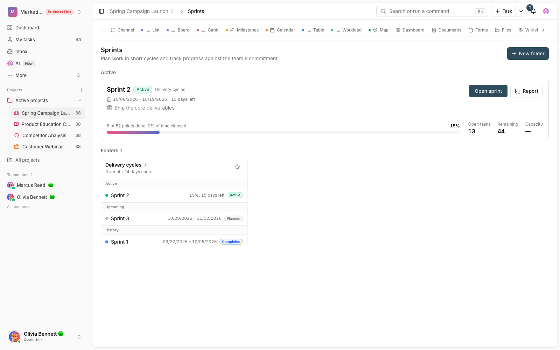Open Sprint 1 completed row

click(x=174, y=242)
